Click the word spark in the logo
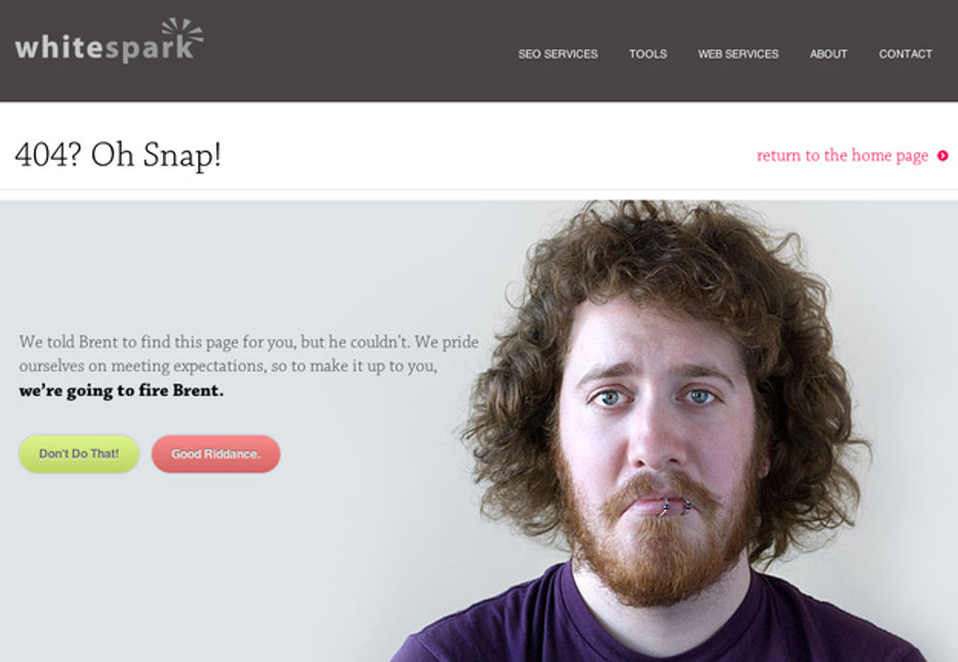Image resolution: width=958 pixels, height=662 pixels. point(149,49)
